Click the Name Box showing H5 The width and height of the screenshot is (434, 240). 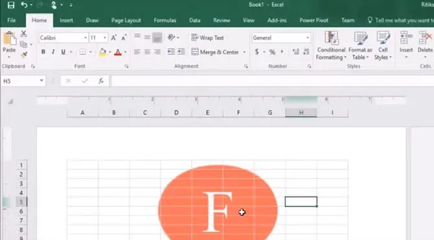[19, 81]
